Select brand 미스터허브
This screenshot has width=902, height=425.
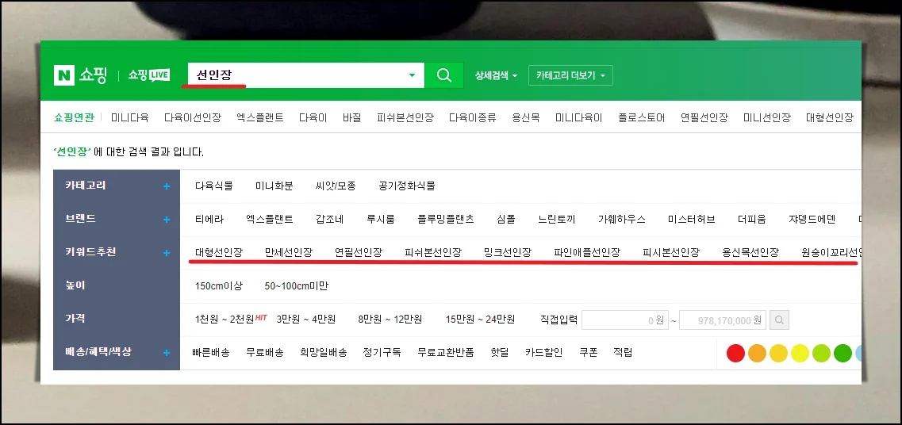tap(692, 220)
